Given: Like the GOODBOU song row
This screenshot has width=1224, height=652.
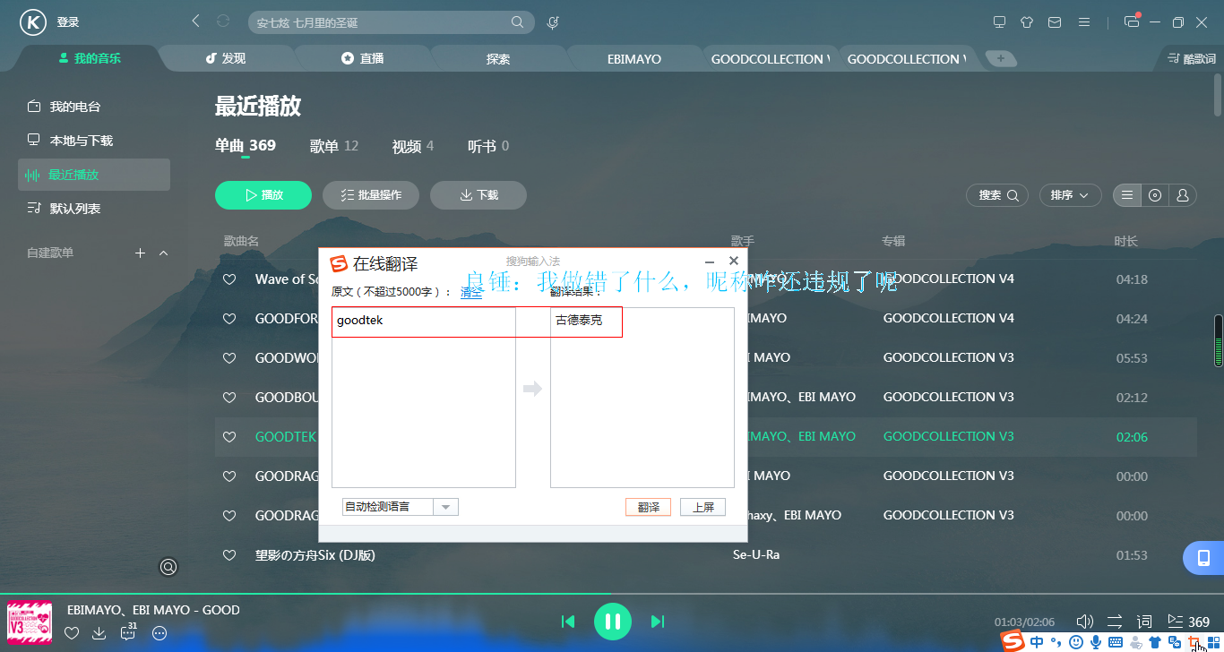Looking at the screenshot, I should tap(229, 398).
